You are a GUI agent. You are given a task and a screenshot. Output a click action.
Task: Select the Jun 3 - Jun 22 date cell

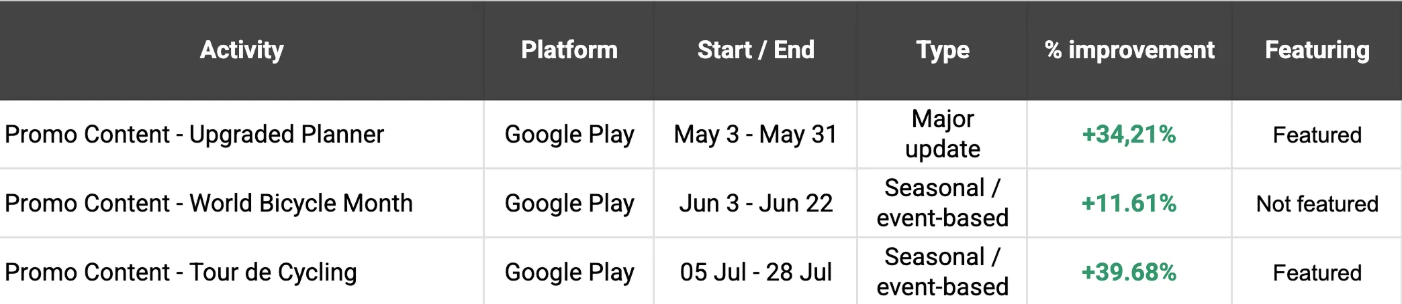(x=755, y=204)
